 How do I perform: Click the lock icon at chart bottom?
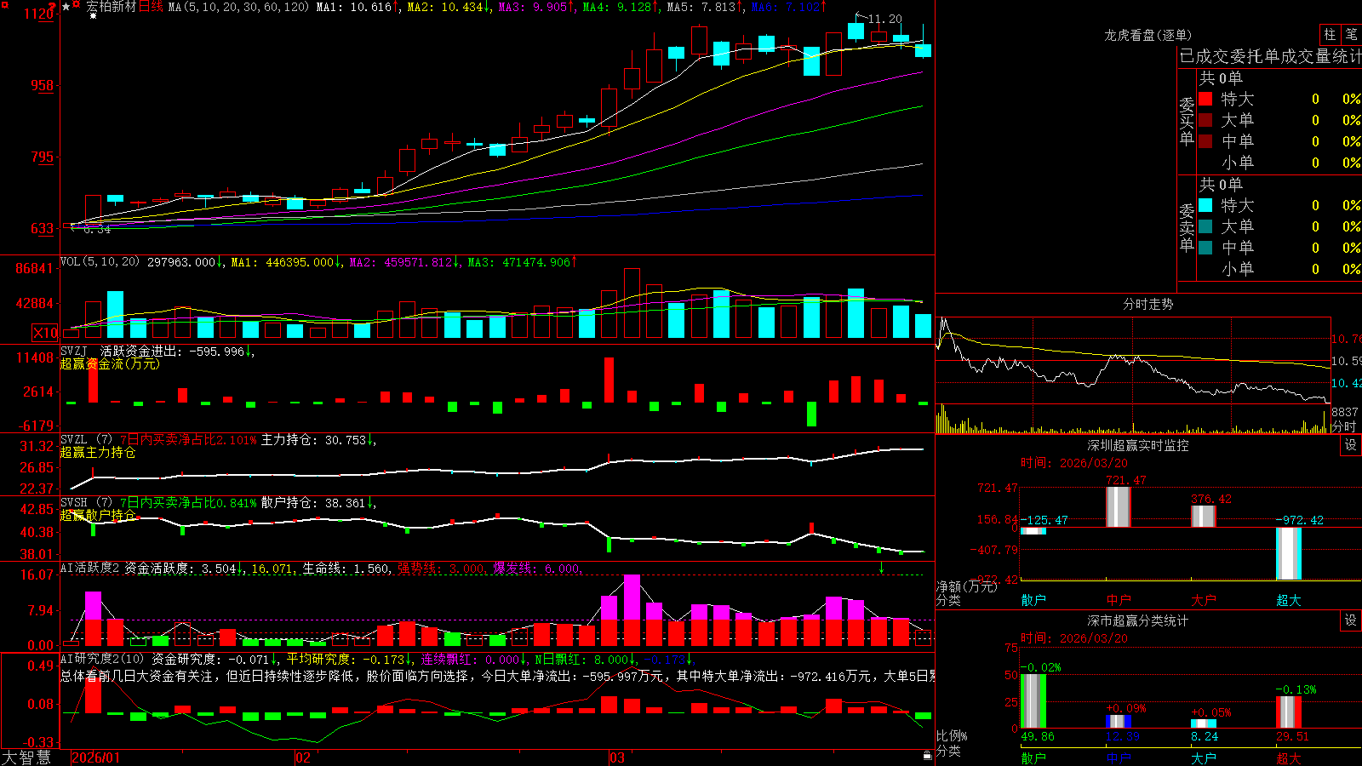(927, 755)
